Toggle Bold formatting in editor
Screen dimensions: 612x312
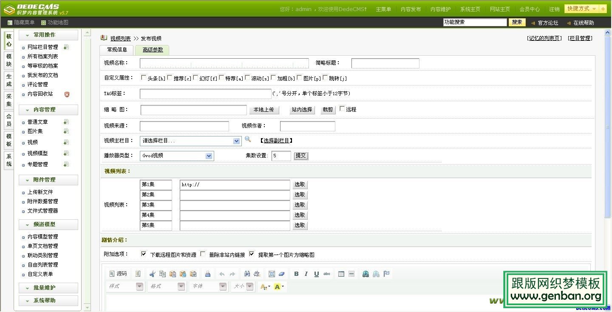click(x=296, y=274)
